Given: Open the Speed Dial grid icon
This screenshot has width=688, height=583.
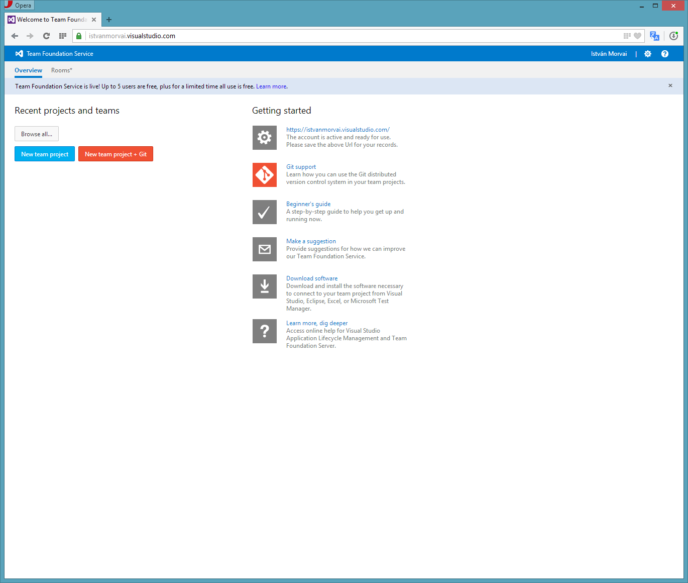Looking at the screenshot, I should tap(63, 36).
